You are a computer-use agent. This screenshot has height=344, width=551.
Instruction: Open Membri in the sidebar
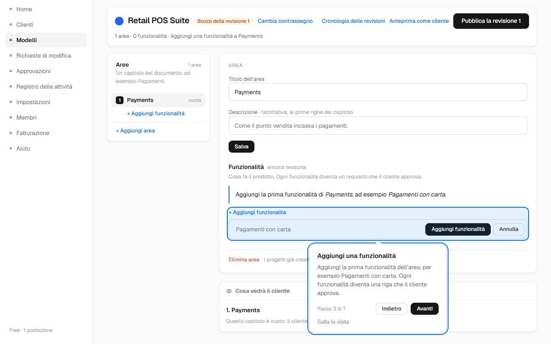pyautogui.click(x=46, y=117)
